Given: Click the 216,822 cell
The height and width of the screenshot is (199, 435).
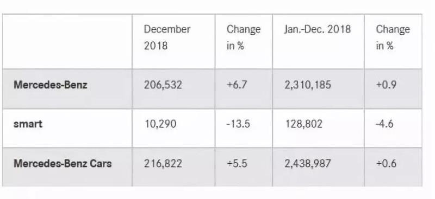Looking at the screenshot, I should pos(163,164).
